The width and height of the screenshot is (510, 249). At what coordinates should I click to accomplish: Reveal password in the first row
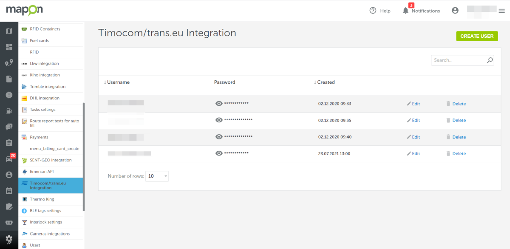point(219,104)
